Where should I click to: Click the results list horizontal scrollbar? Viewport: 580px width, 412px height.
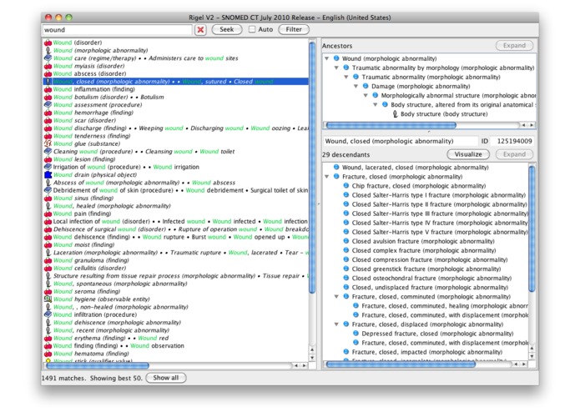point(98,366)
